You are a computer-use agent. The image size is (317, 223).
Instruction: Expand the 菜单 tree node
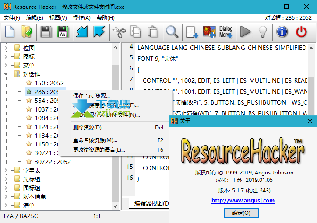[6, 66]
